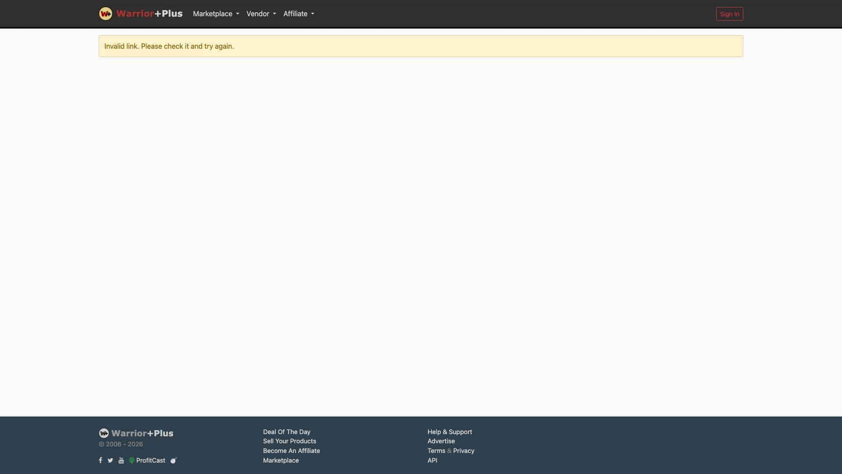Click the Warrior+Plus logo in the footer
Image resolution: width=842 pixels, height=474 pixels.
(x=136, y=433)
